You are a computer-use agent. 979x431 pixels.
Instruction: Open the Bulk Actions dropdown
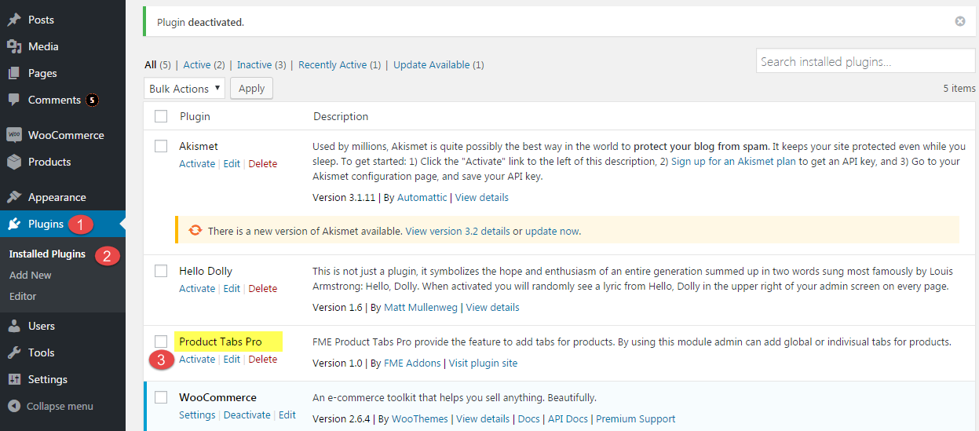click(184, 88)
